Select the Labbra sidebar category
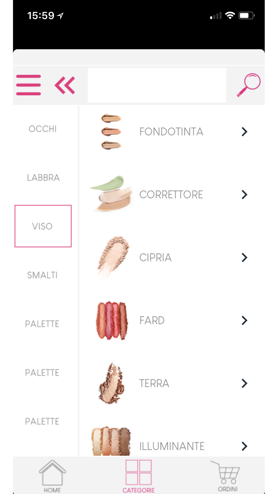Image resolution: width=278 pixels, height=494 pixels. pyautogui.click(x=43, y=178)
